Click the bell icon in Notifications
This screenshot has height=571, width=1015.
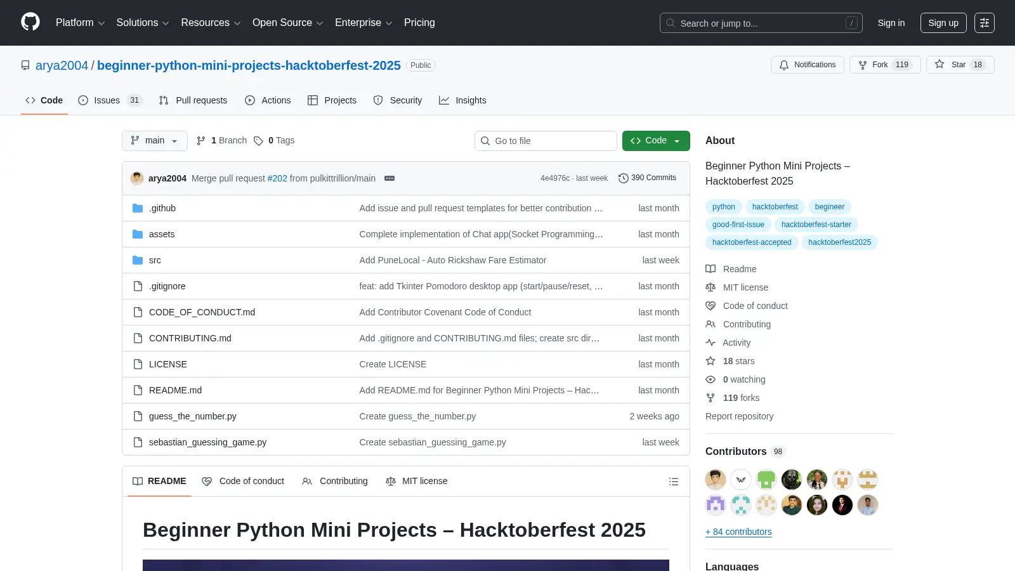[x=784, y=65]
